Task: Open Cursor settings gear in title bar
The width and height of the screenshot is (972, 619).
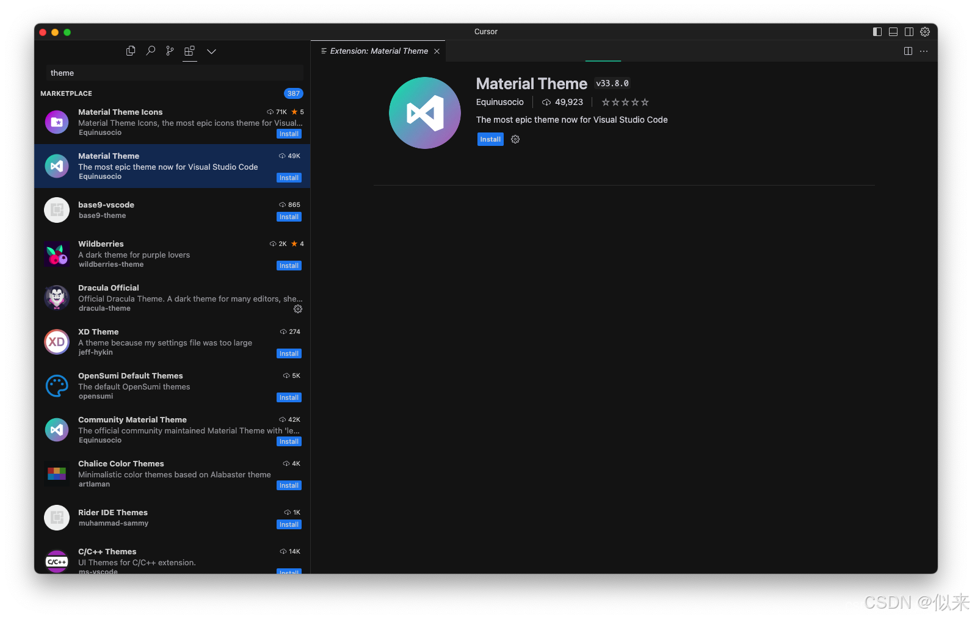Action: [x=925, y=32]
